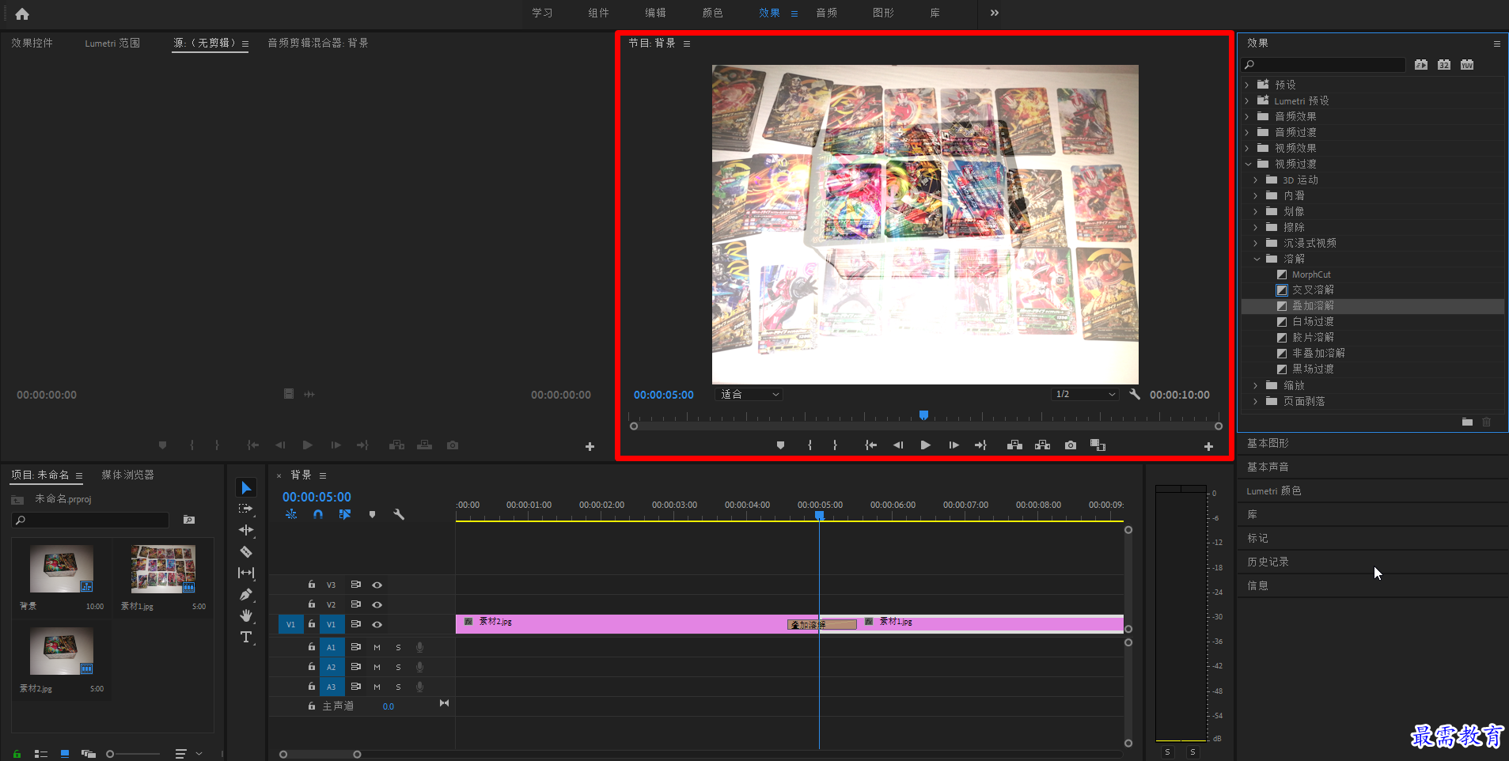Viewport: 1509px width, 761px height.
Task: Select the Slip tool
Action: [x=246, y=573]
